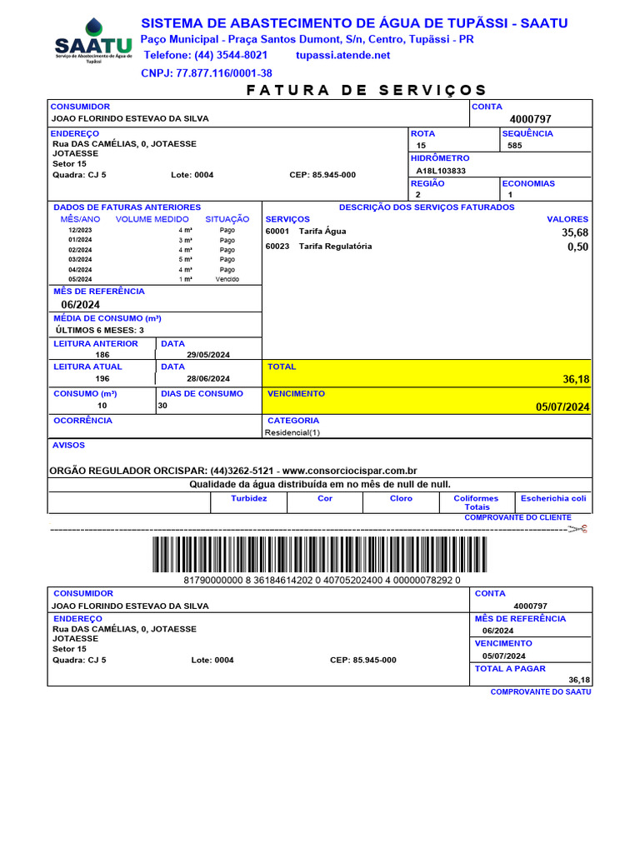
Task: Click the yellow VENCIMENTO date 05/07/2024
Action: [562, 407]
